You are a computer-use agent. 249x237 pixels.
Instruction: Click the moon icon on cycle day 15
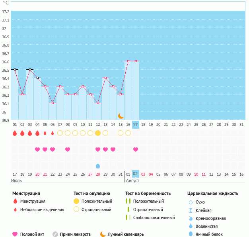point(121,116)
